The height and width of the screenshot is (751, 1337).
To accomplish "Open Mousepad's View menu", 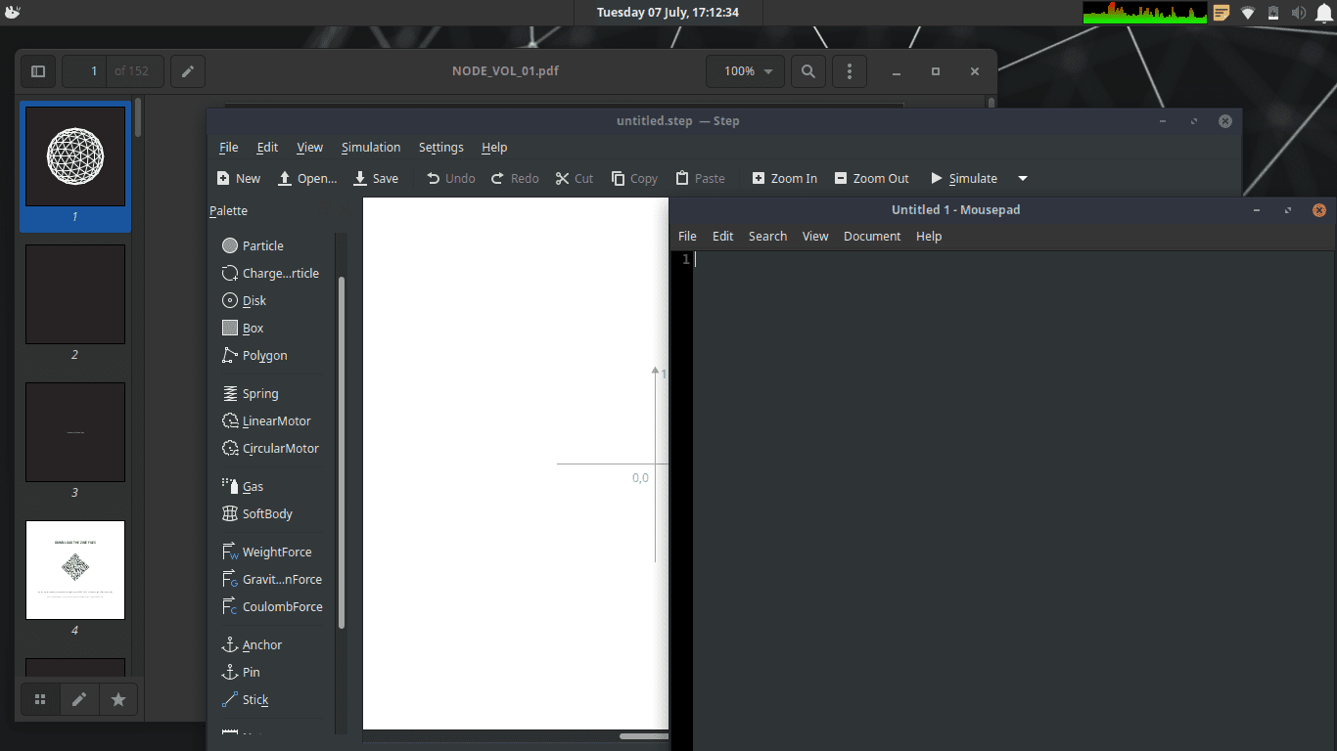I will pos(815,236).
